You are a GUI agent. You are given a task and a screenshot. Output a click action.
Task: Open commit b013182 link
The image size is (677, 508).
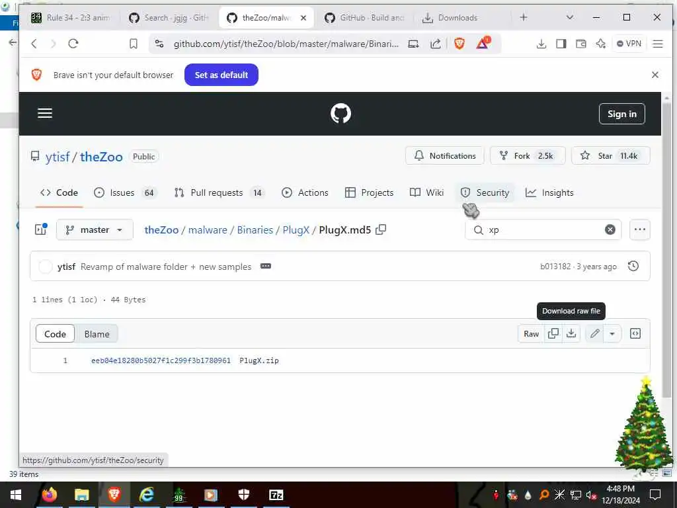click(x=555, y=267)
